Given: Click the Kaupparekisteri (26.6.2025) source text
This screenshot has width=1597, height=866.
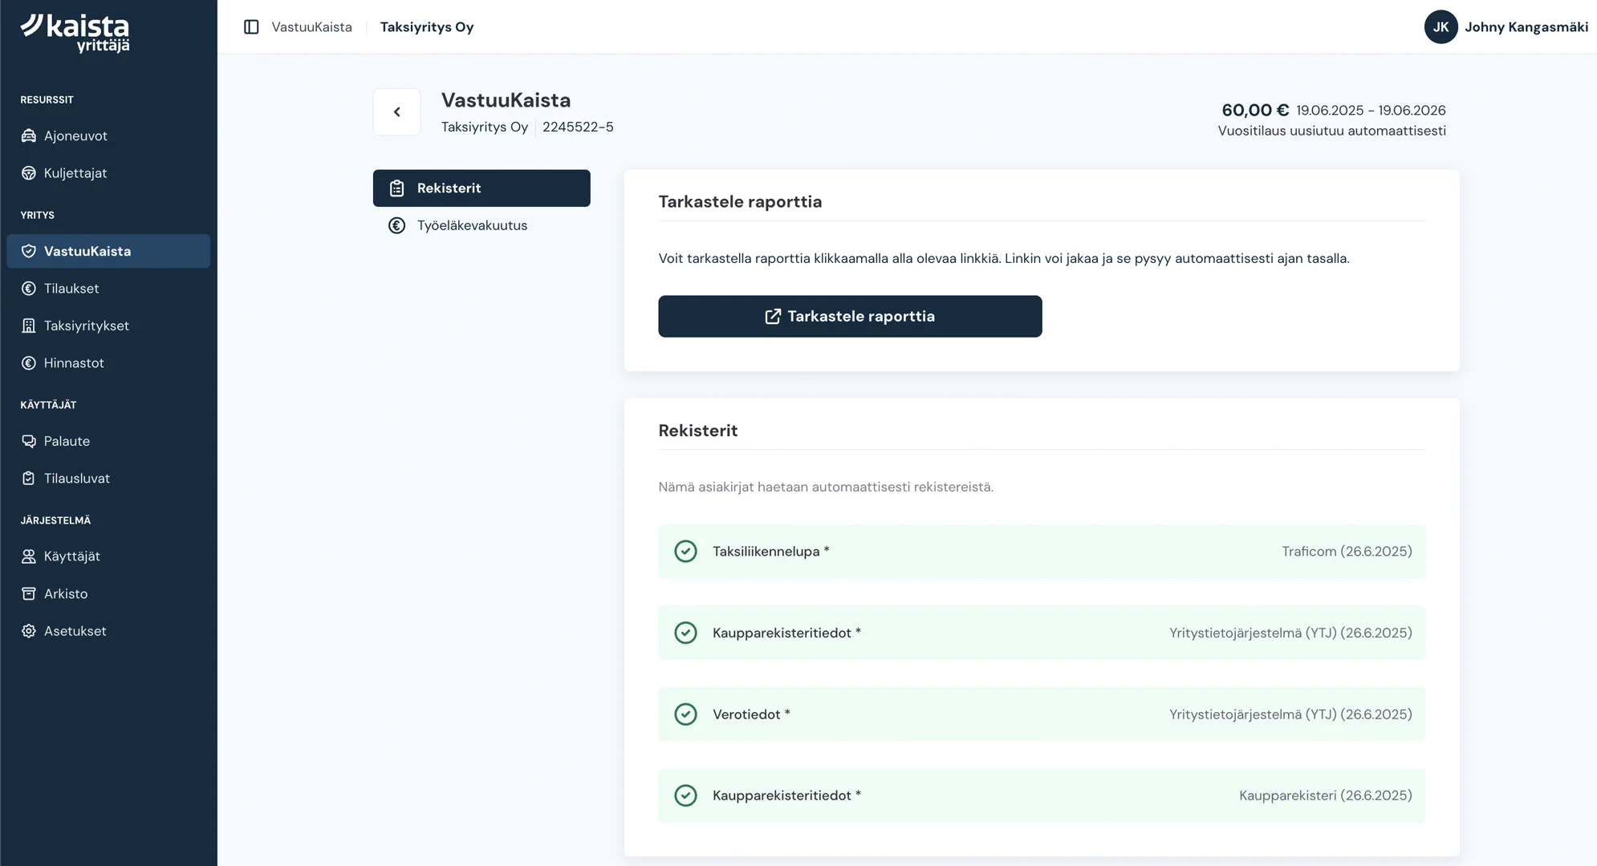Looking at the screenshot, I should point(1326,795).
